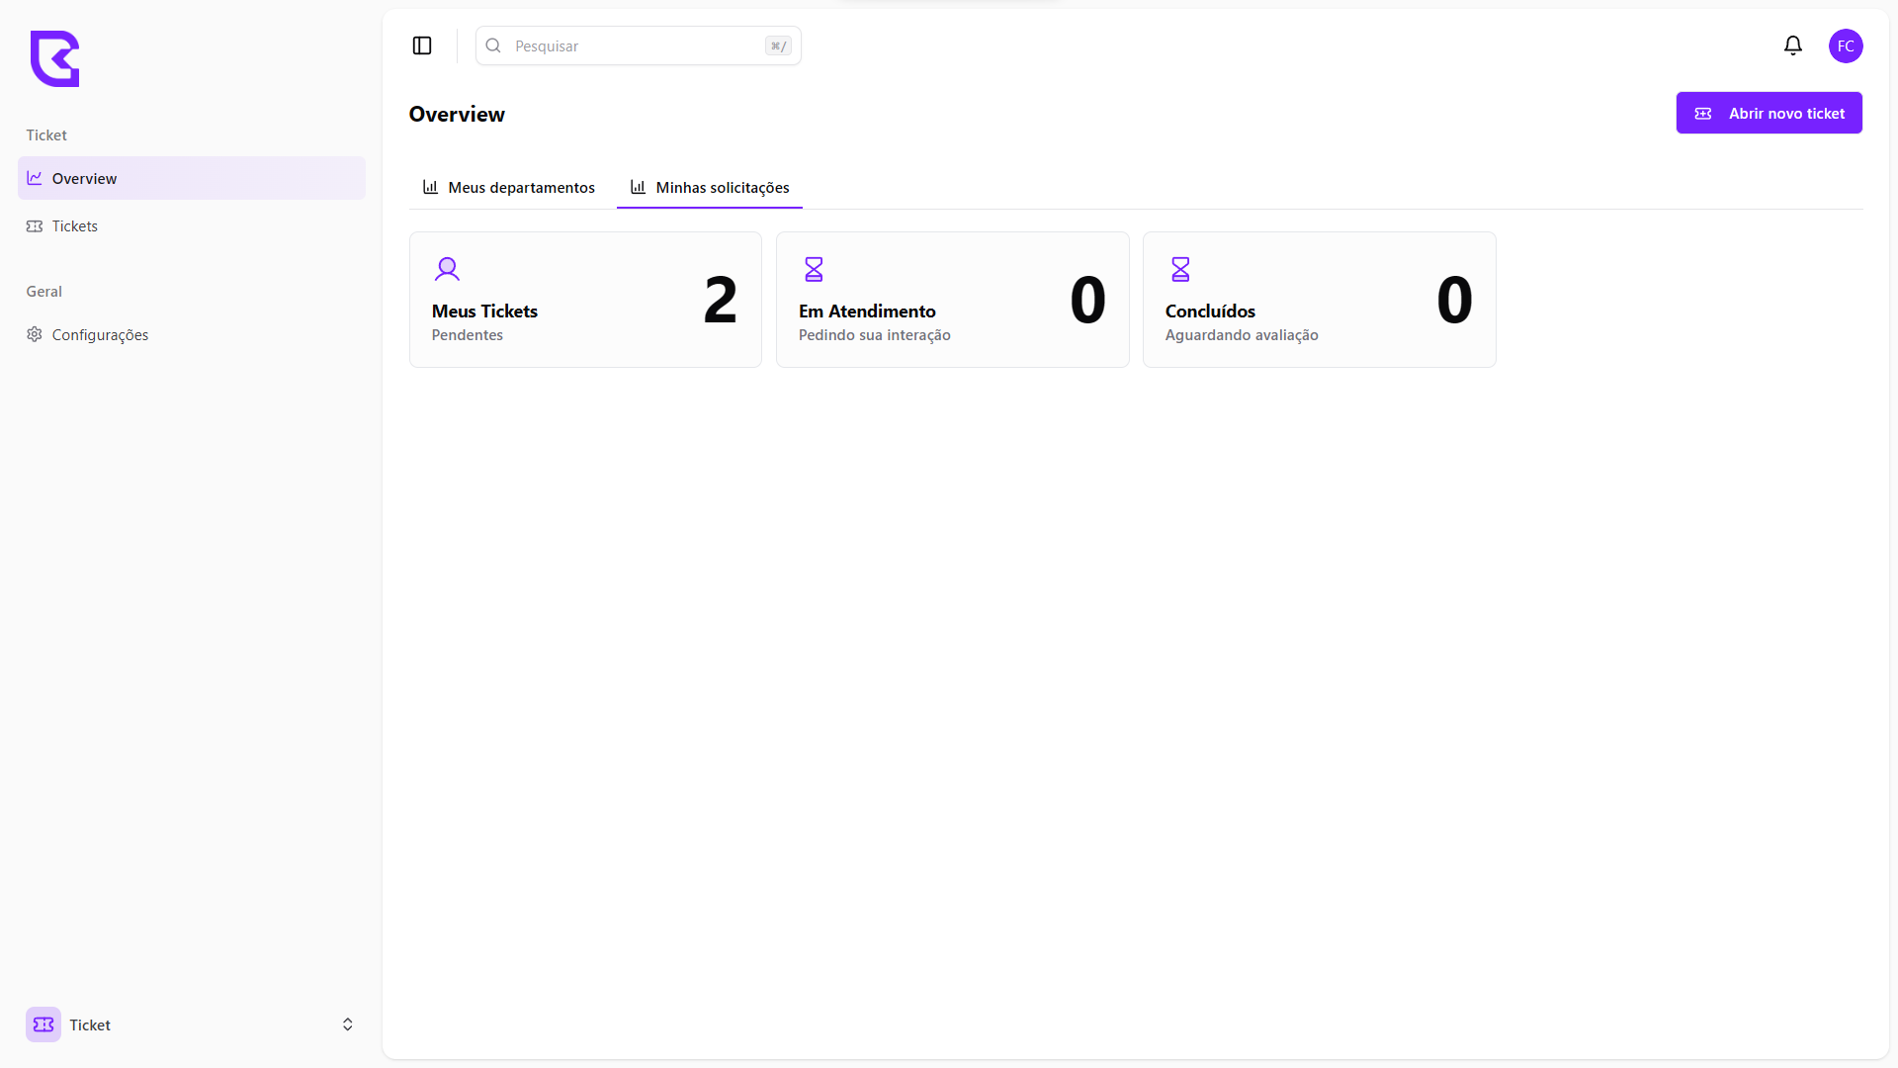Click the search magnifier icon
The height and width of the screenshot is (1068, 1898).
[x=493, y=45]
